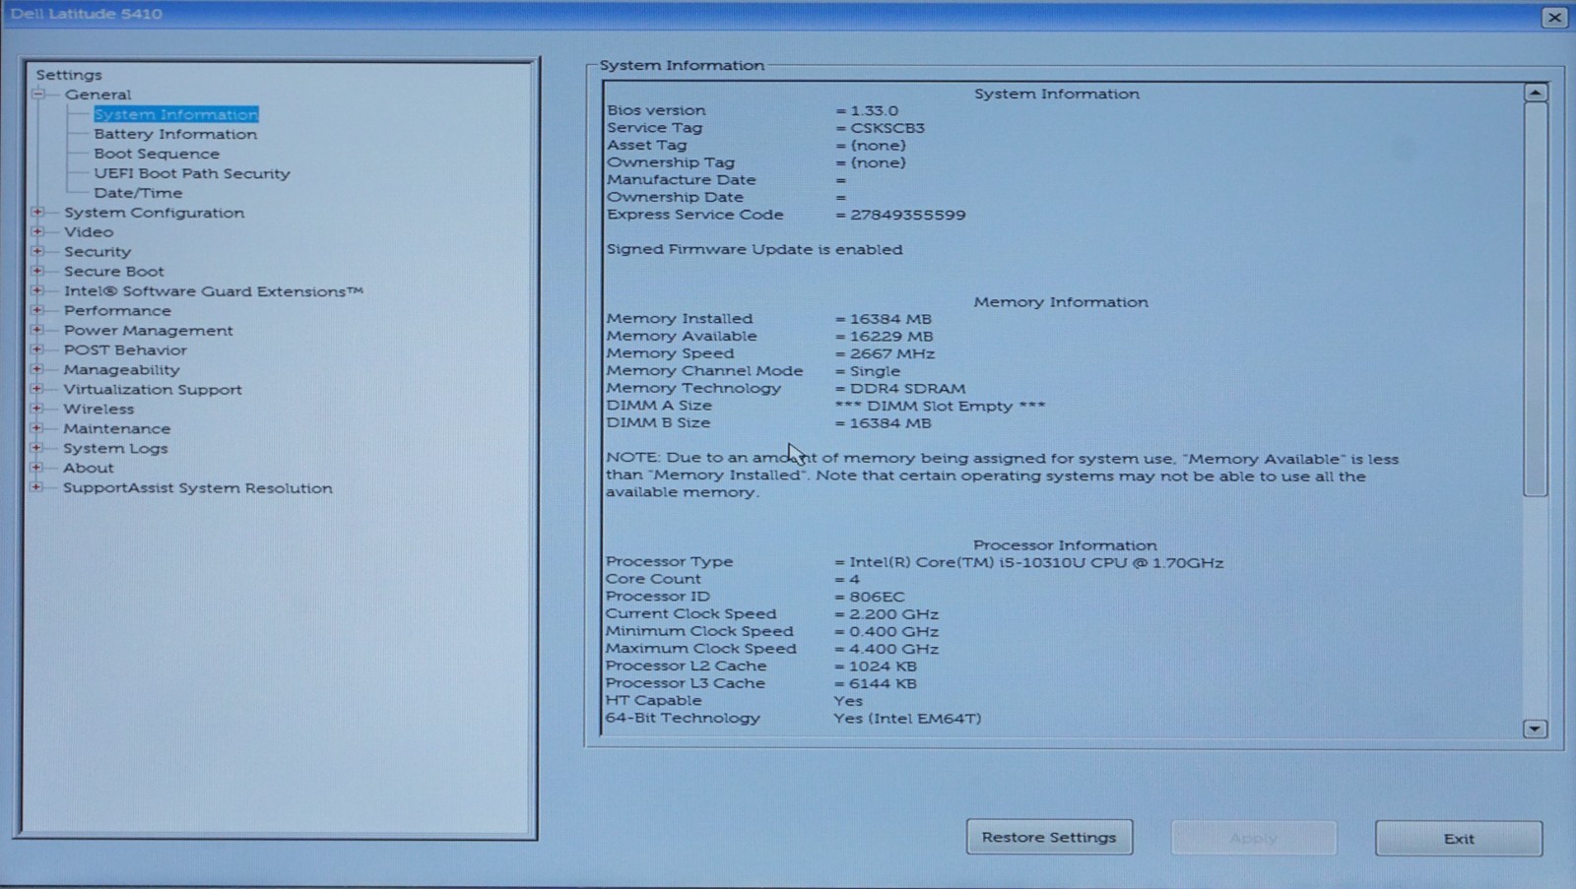Select the Performance tree label
Image resolution: width=1576 pixels, height=889 pixels.
coord(117,311)
